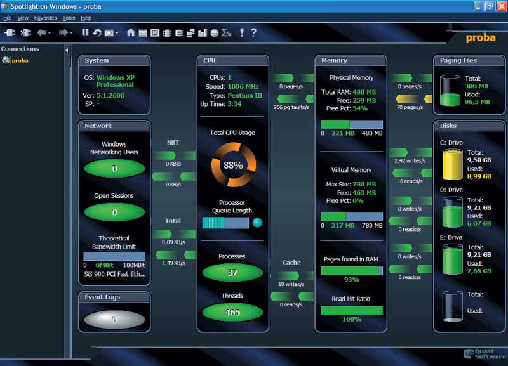Open the back arrow history dropdown

(x=50, y=33)
